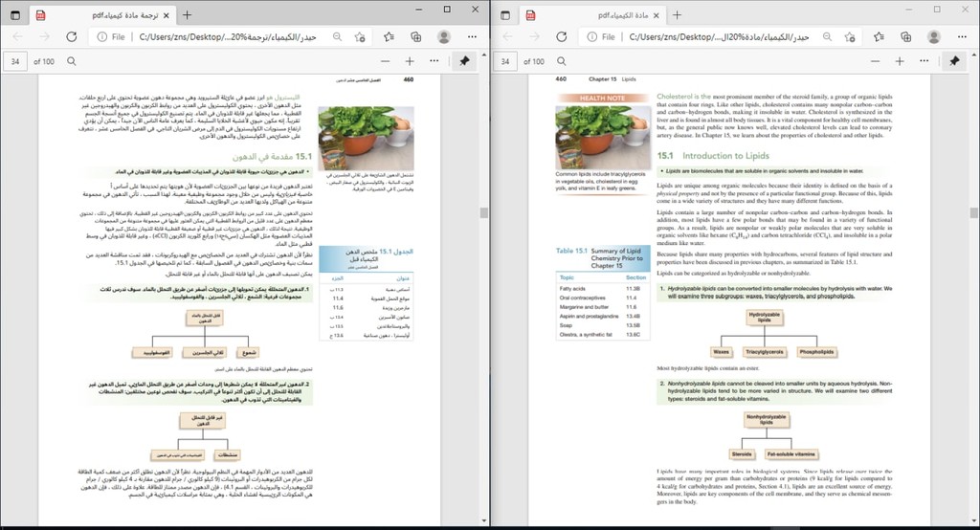980x530 pixels.
Task: Open zoom magnifier in right address bar
Action: pos(828,37)
